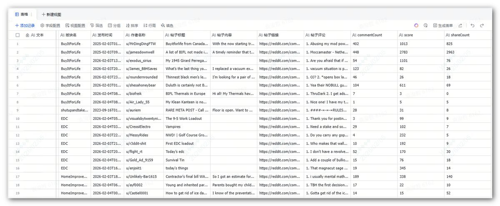Click title cell 'Today's edc'
The width and height of the screenshot is (500, 206).
(187, 151)
